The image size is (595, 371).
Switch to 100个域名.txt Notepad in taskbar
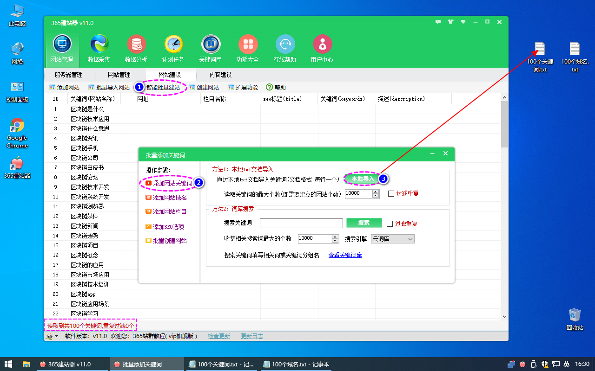296,365
